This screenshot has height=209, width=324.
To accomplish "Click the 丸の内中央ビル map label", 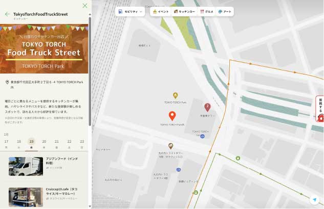I will (x=113, y=180).
